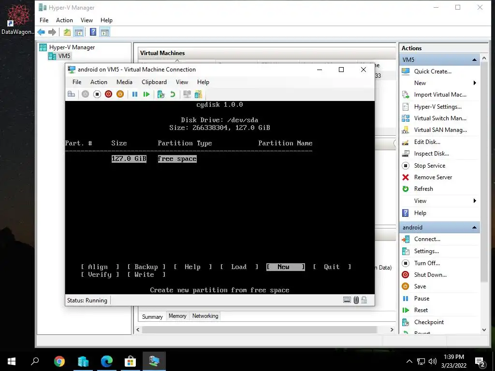Screen dimensions: 495x371
Task: Turn off VM with the toolbar stop icon
Action: pos(97,94)
